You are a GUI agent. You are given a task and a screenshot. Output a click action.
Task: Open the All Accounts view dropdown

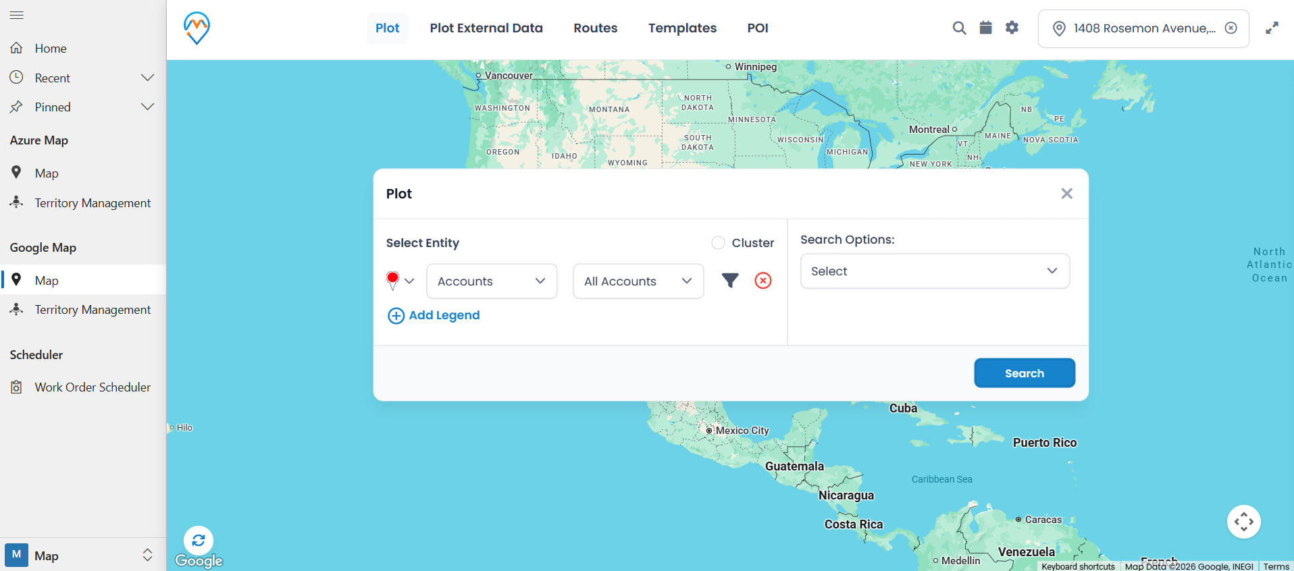click(638, 281)
